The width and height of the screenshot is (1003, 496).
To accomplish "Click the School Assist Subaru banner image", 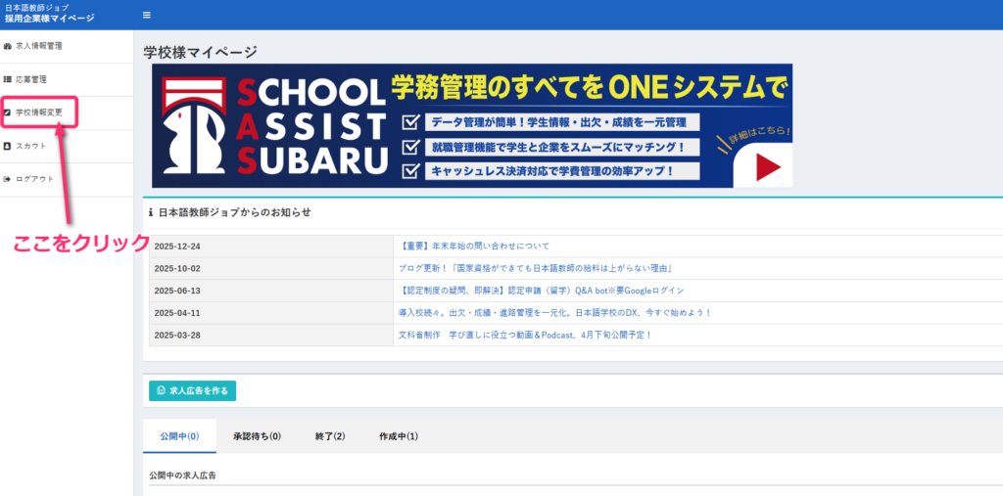I will pos(472,125).
